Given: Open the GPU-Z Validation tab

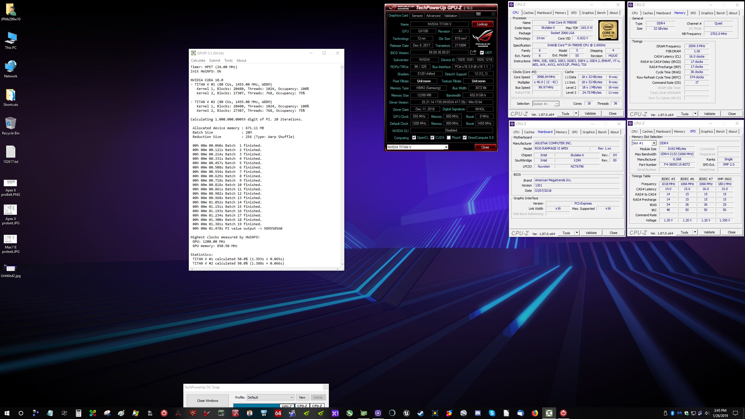Looking at the screenshot, I should (x=450, y=16).
